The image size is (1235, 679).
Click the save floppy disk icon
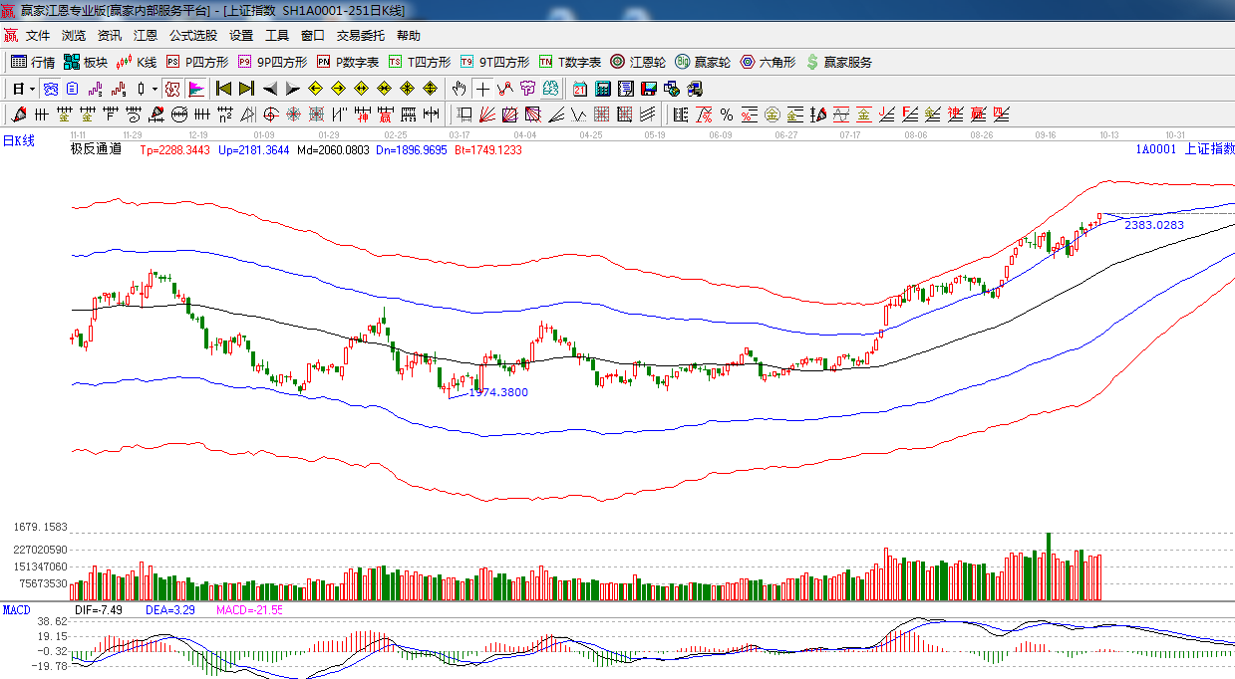pyautogui.click(x=648, y=89)
